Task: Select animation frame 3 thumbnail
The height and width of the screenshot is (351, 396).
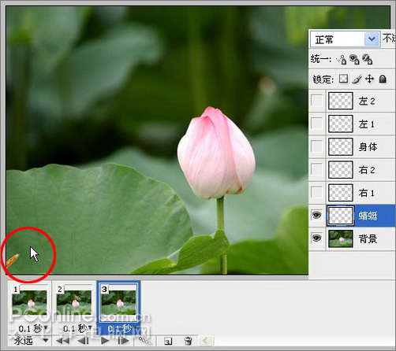Action: 119,301
